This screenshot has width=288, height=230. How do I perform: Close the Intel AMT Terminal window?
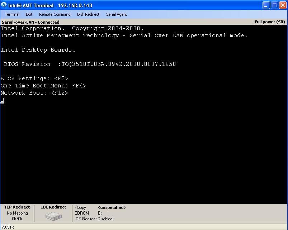pyautogui.click(x=283, y=5)
